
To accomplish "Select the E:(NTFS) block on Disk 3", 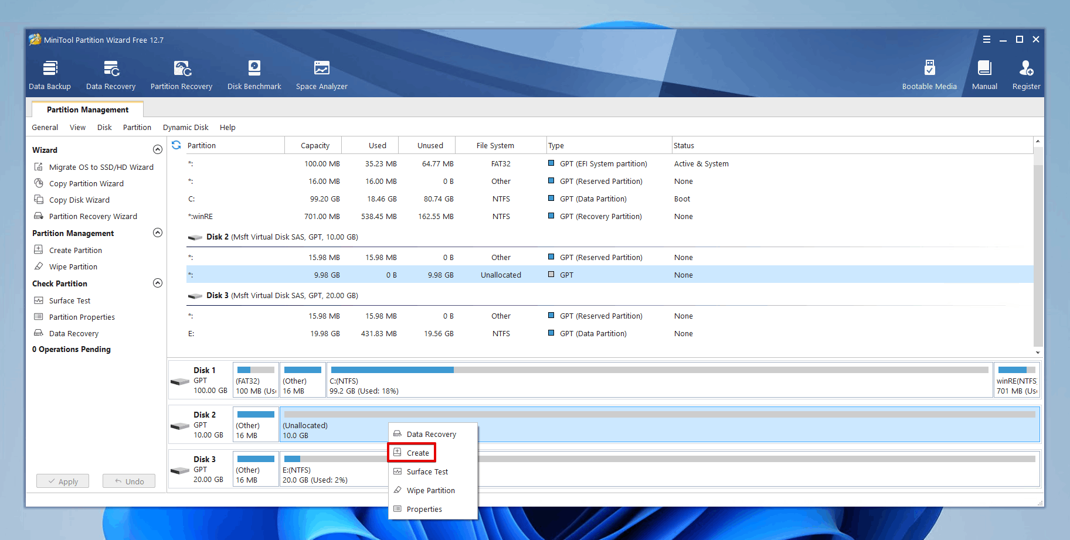I will tap(660, 469).
